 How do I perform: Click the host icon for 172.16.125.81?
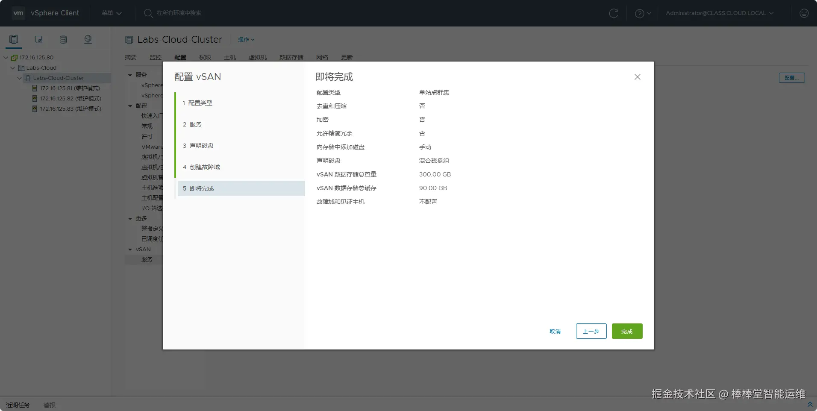[x=35, y=88]
